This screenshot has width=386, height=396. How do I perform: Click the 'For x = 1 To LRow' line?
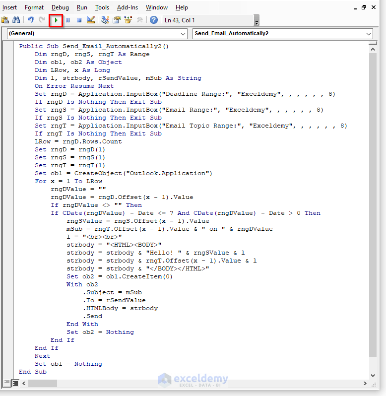68,181
